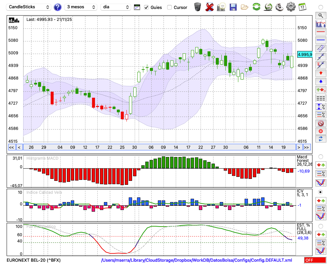
Task: Click the blue help question mark icon
Action: coord(58,7)
